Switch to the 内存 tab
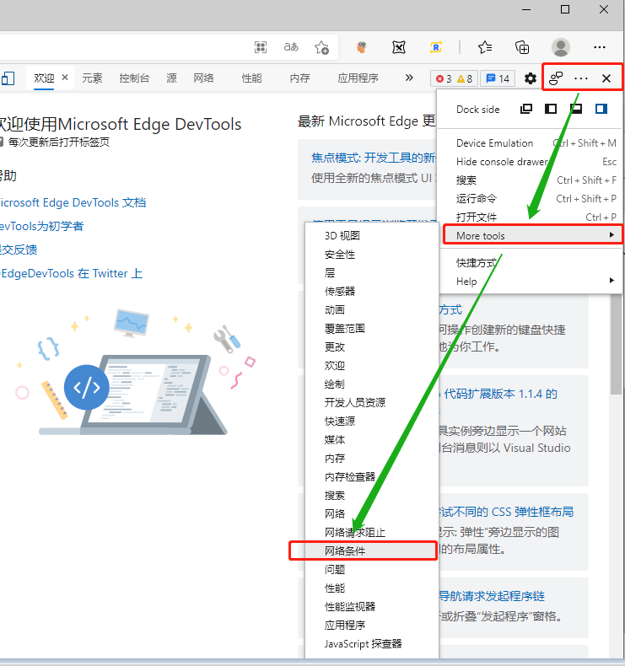This screenshot has height=666, width=625. click(x=299, y=78)
